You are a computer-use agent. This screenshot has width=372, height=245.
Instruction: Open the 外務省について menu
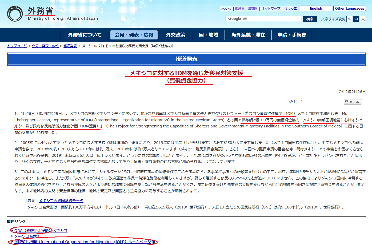(85, 35)
